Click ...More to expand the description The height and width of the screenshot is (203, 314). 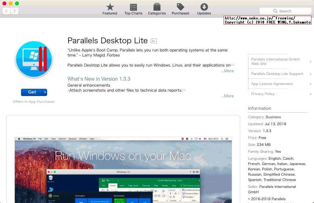click(227, 71)
